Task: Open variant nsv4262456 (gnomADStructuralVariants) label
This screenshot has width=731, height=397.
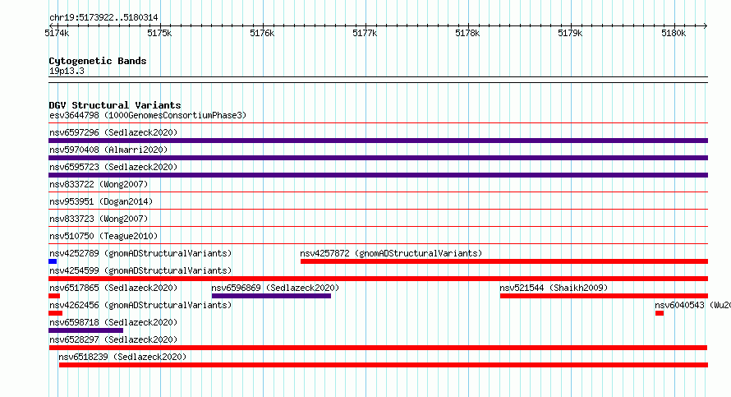Action: (140, 305)
